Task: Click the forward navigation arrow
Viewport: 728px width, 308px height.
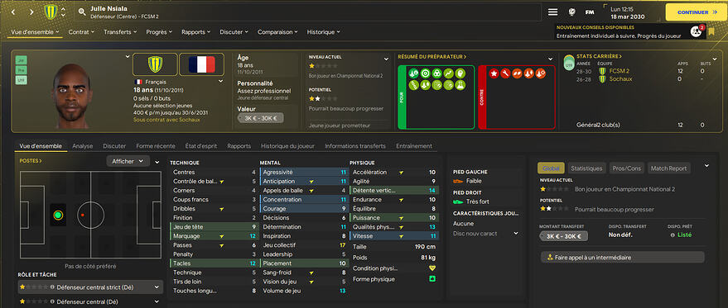Action: tap(31, 12)
